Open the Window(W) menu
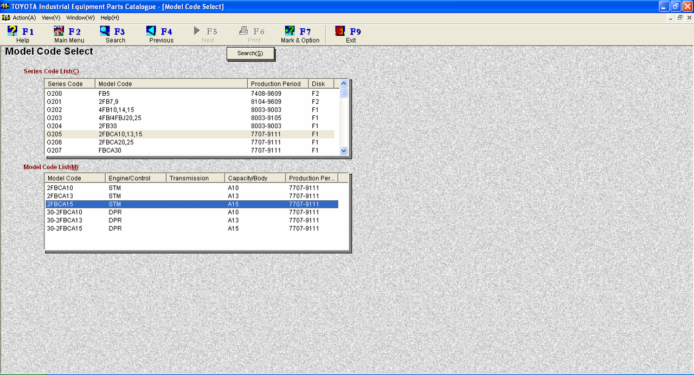Viewport: 694px width, 375px height. (80, 18)
